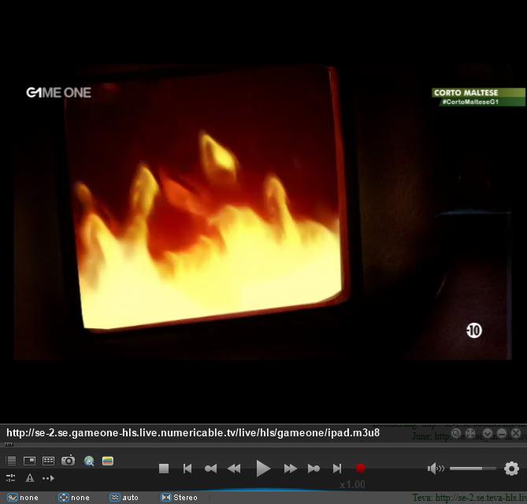Image resolution: width=527 pixels, height=504 pixels.
Task: Click the step-forward arrow-dot button
Action: click(314, 469)
